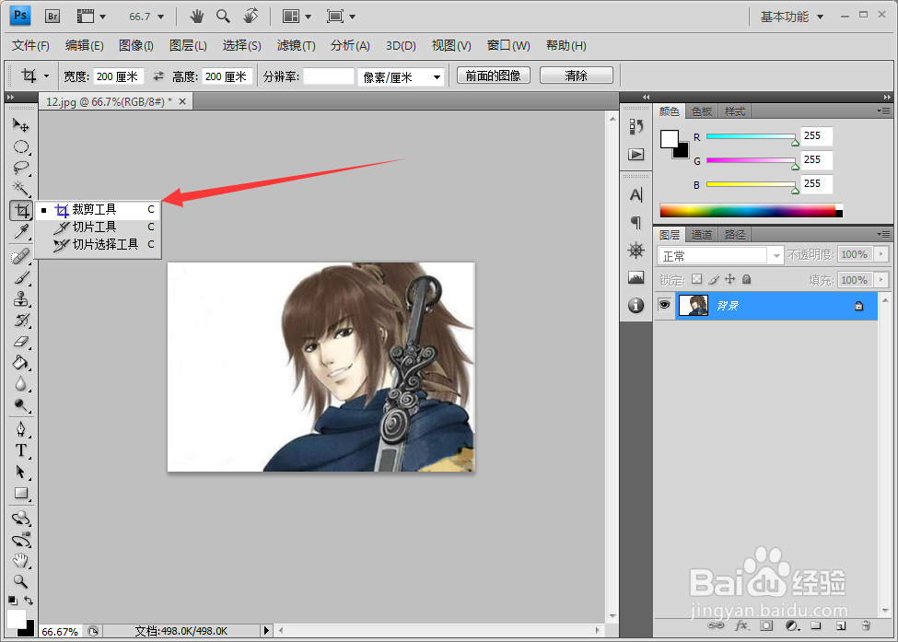This screenshot has height=642, width=898.
Task: Click the Rotate View tool in top bar
Action: (251, 16)
